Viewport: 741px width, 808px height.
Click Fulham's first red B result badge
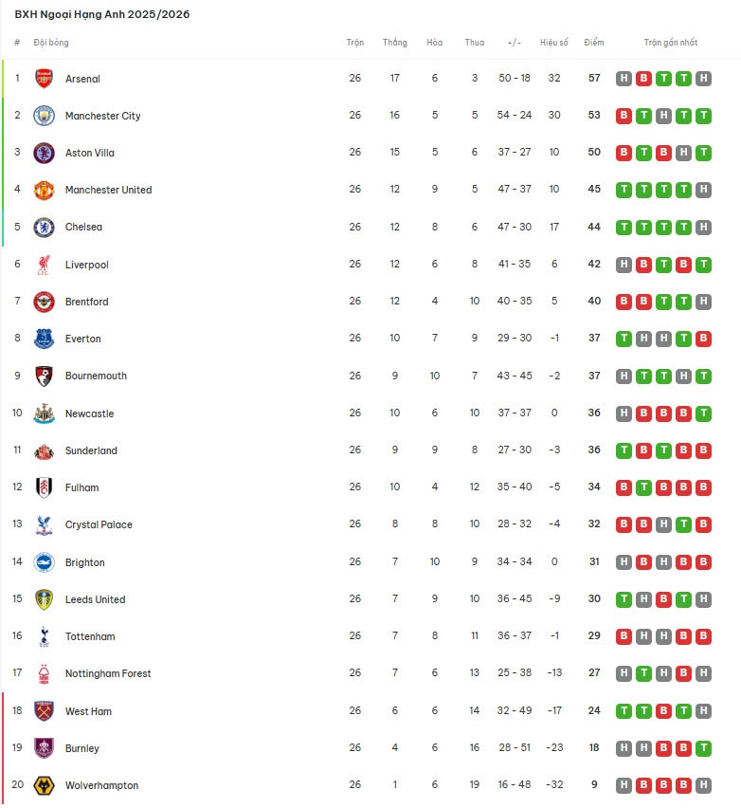(x=624, y=487)
